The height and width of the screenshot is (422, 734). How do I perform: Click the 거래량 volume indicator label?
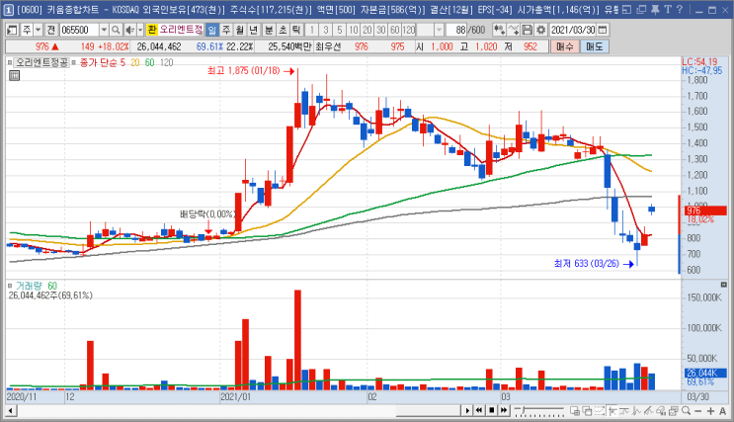tap(29, 286)
